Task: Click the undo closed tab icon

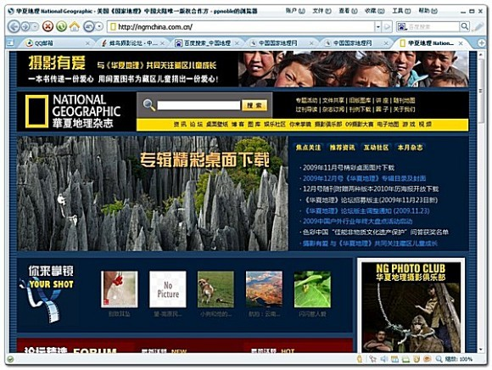Action: click(89, 26)
